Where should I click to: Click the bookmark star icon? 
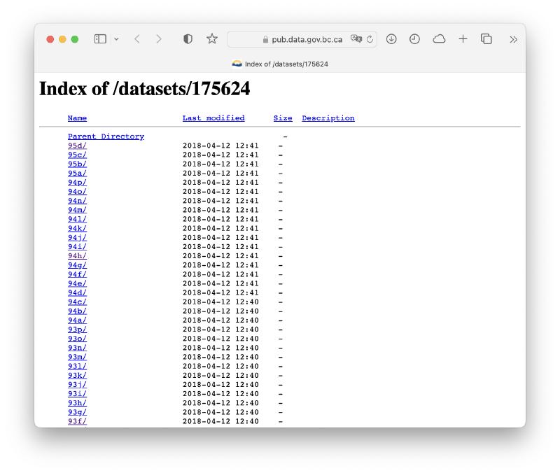(212, 39)
